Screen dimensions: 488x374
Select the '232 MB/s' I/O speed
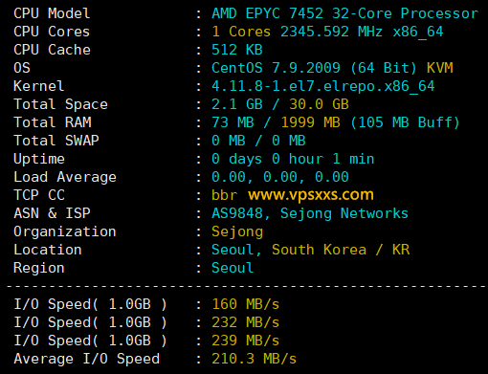click(246, 322)
